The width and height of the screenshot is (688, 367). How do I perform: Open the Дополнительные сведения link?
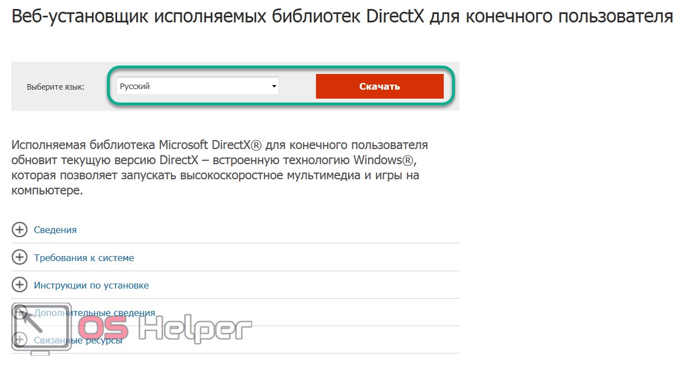pyautogui.click(x=94, y=313)
